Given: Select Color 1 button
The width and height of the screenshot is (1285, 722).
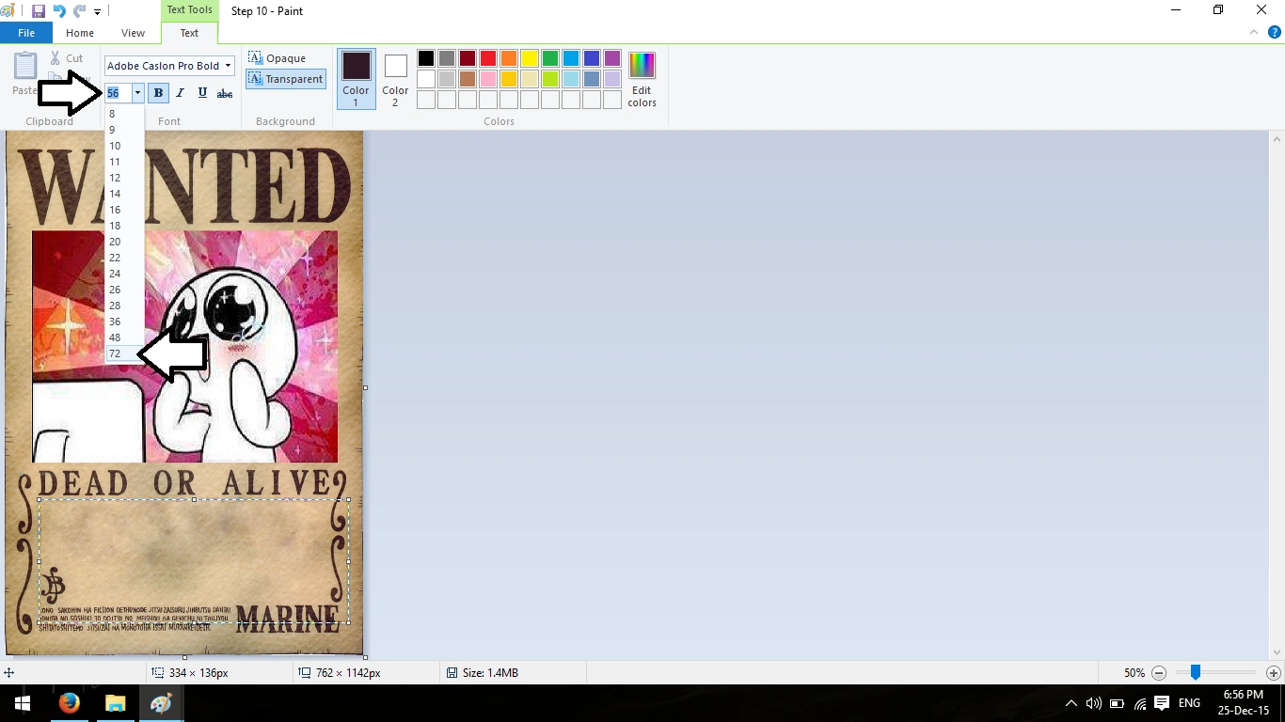Looking at the screenshot, I should (356, 80).
